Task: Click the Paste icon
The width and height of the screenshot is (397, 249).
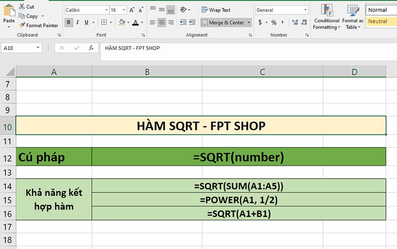Action: (9, 10)
